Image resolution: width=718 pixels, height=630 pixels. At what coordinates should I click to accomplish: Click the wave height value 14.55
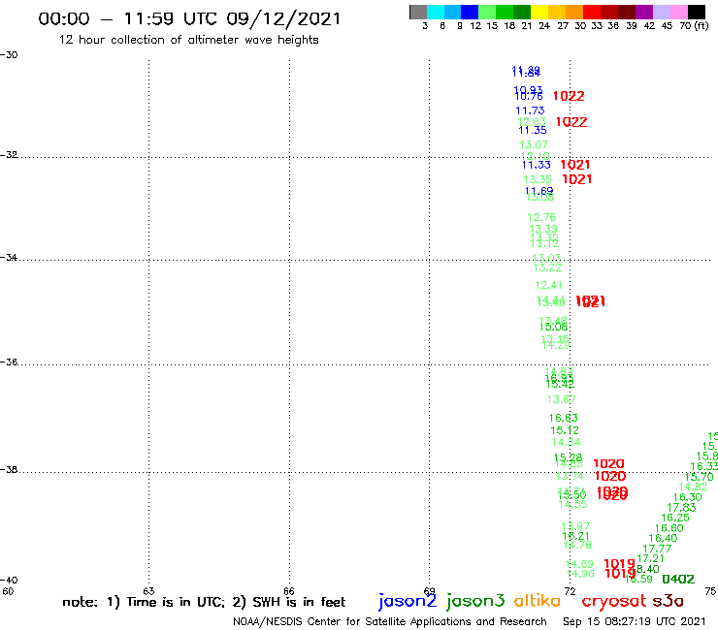(x=572, y=505)
